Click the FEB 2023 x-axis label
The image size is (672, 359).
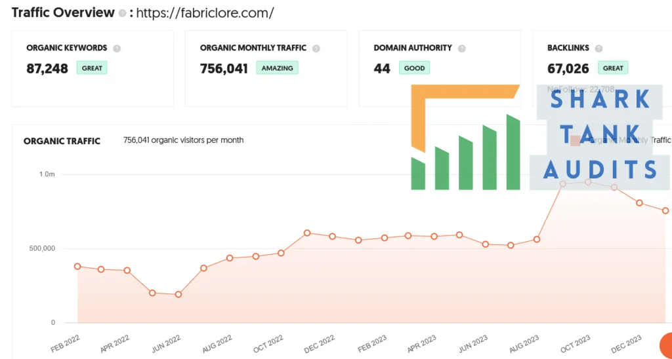click(x=371, y=343)
